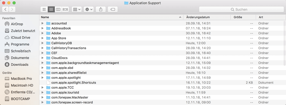Image resolution: width=286 pixels, height=105 pixels.
Task: Click the 2 KB size value
Action: 249,83
